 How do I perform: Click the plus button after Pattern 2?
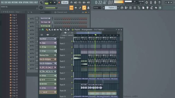118,8
